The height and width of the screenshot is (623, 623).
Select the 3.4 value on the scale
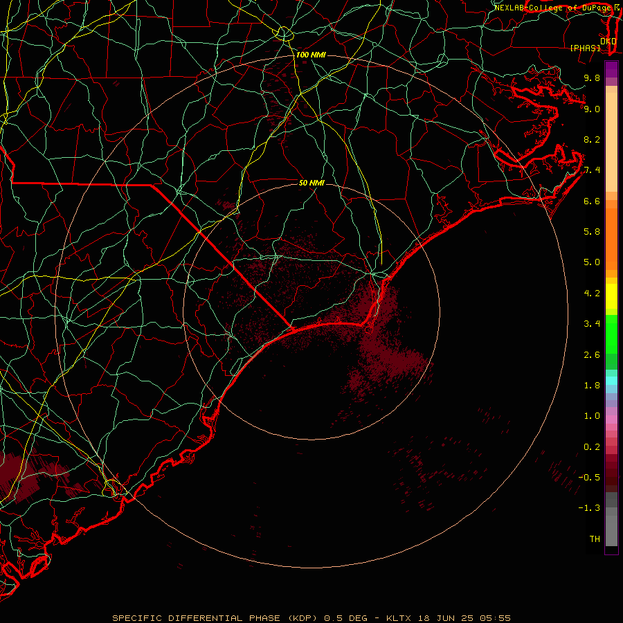(592, 324)
